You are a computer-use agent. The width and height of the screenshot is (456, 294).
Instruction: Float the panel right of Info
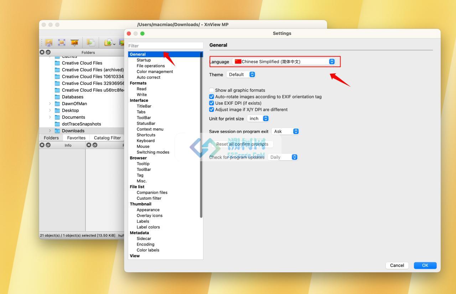coord(95,145)
